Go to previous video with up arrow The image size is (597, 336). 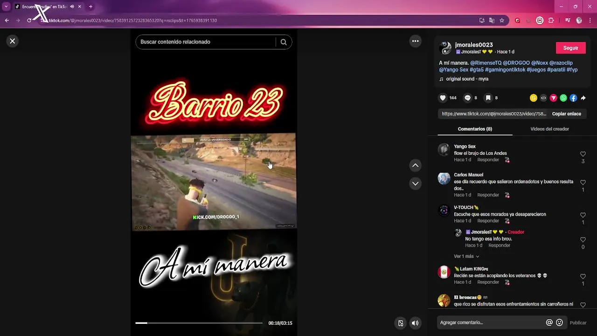415,165
